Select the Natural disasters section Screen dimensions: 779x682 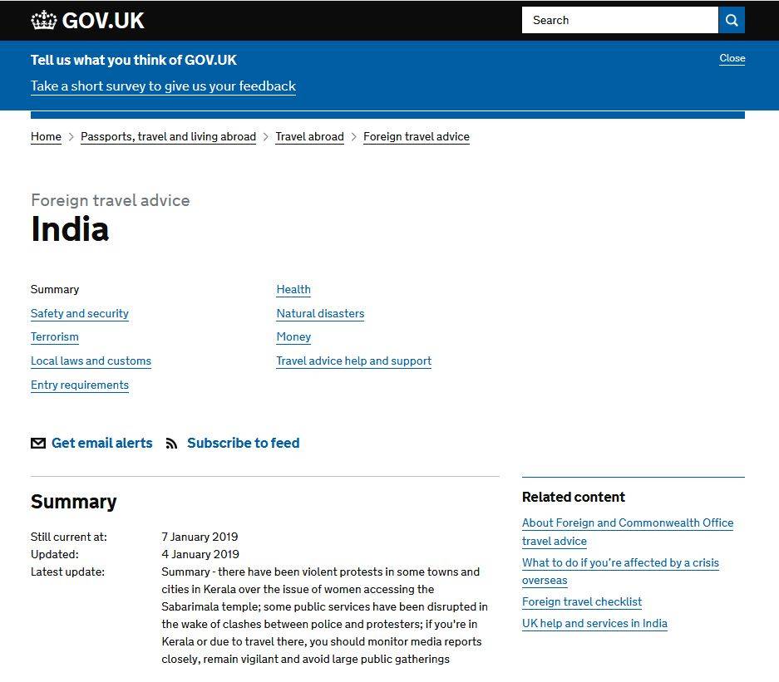click(x=320, y=313)
